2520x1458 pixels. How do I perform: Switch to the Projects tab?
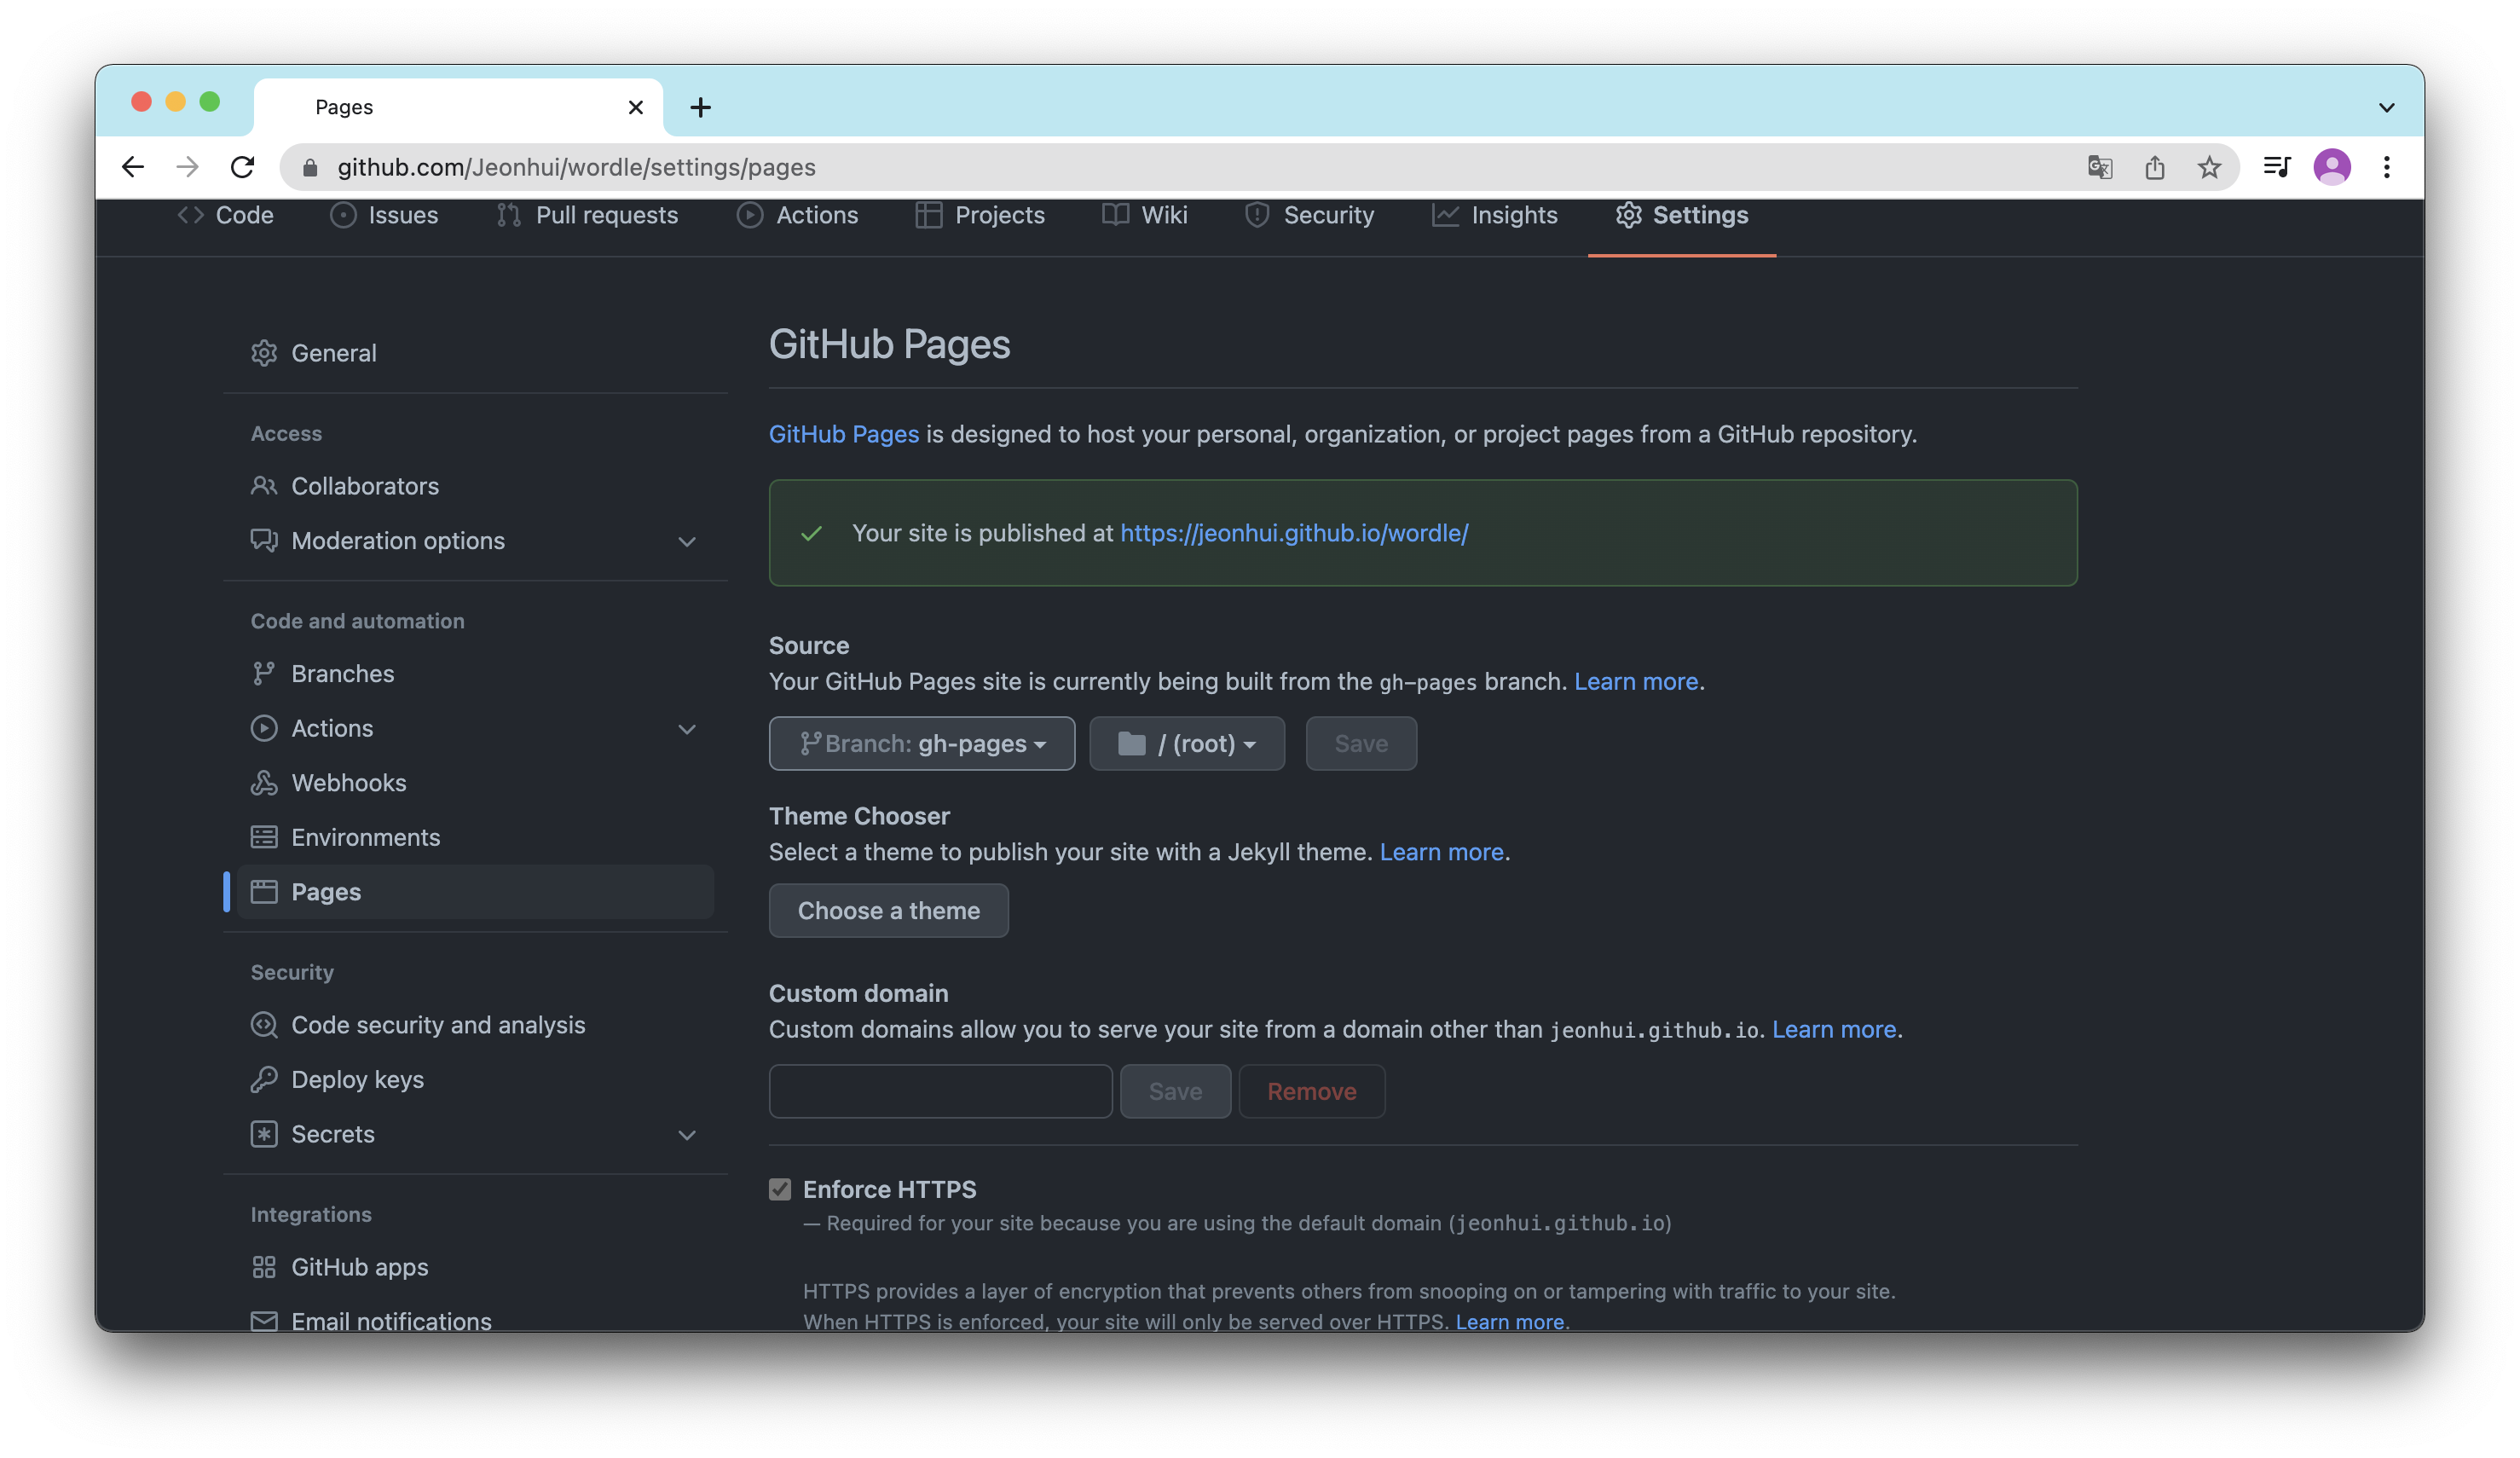pos(980,215)
